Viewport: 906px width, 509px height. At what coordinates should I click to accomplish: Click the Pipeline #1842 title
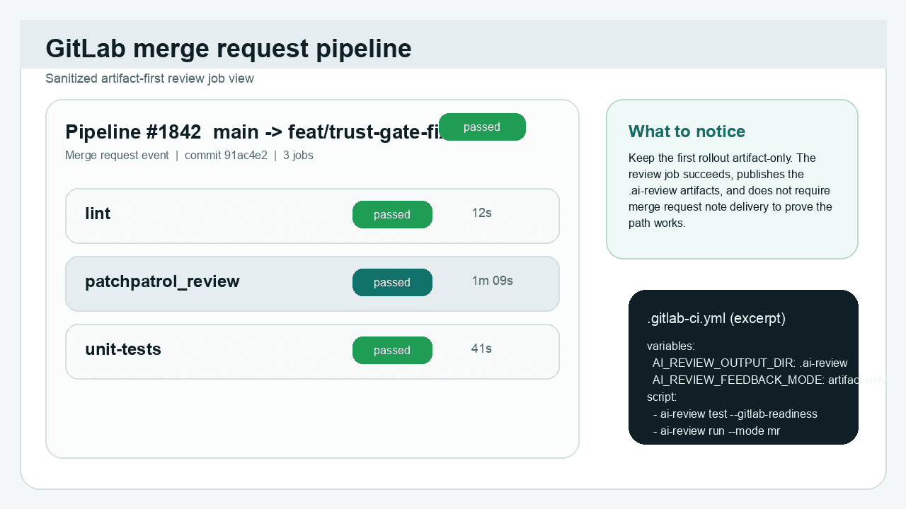click(132, 131)
